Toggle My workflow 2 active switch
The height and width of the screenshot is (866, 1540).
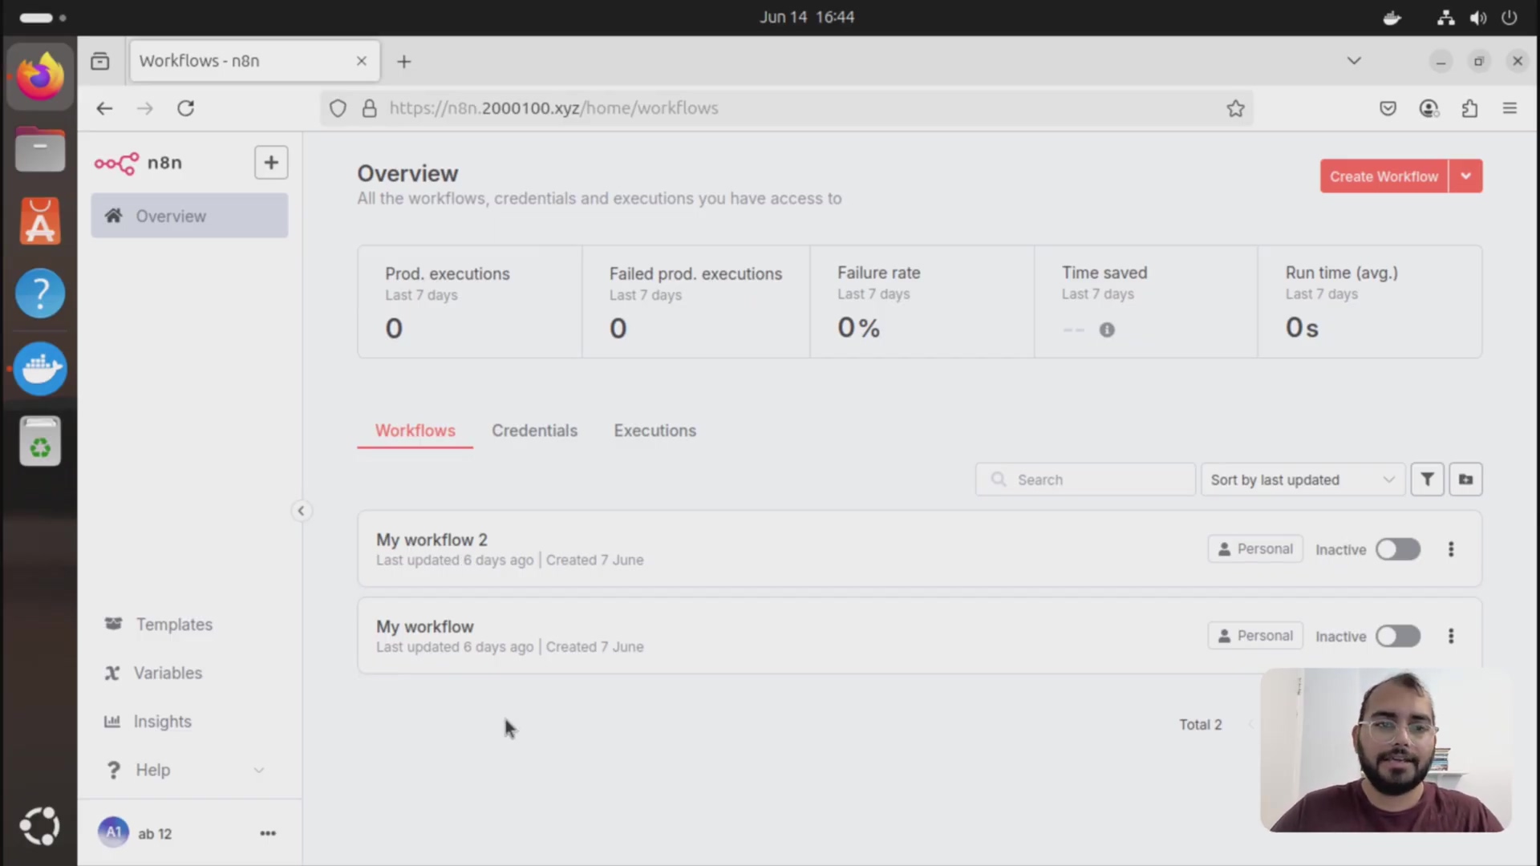[1398, 549]
